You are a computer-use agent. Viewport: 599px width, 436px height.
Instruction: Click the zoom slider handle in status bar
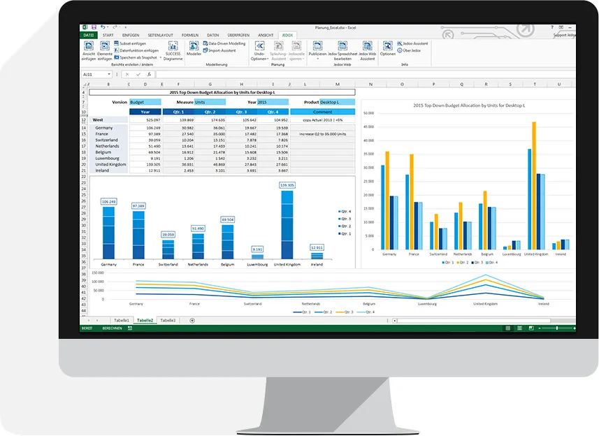557,328
